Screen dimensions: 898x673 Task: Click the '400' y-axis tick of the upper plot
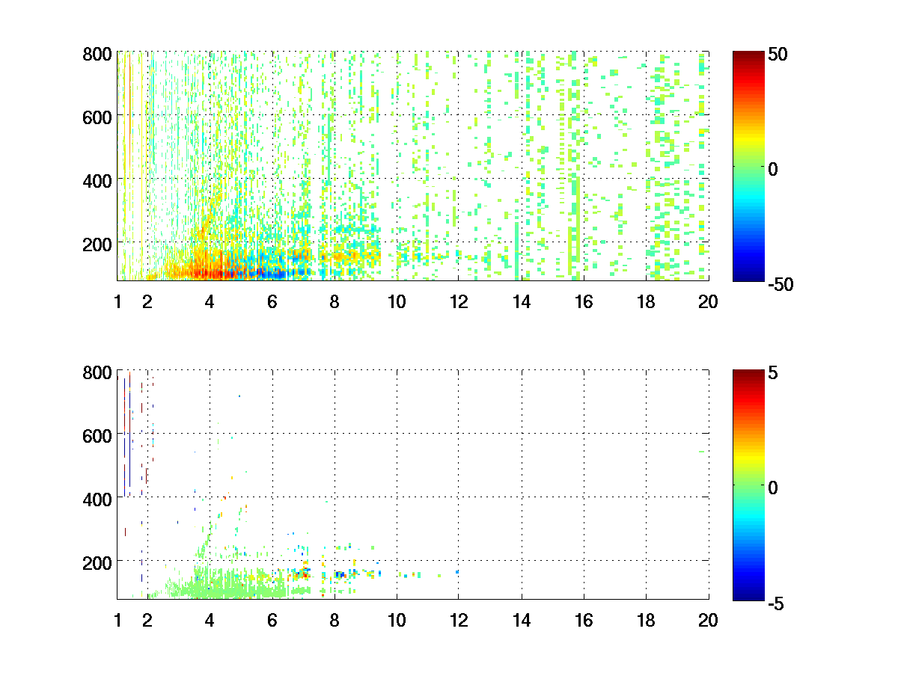[97, 180]
